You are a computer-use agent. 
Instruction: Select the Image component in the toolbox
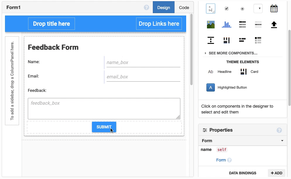point(210,24)
